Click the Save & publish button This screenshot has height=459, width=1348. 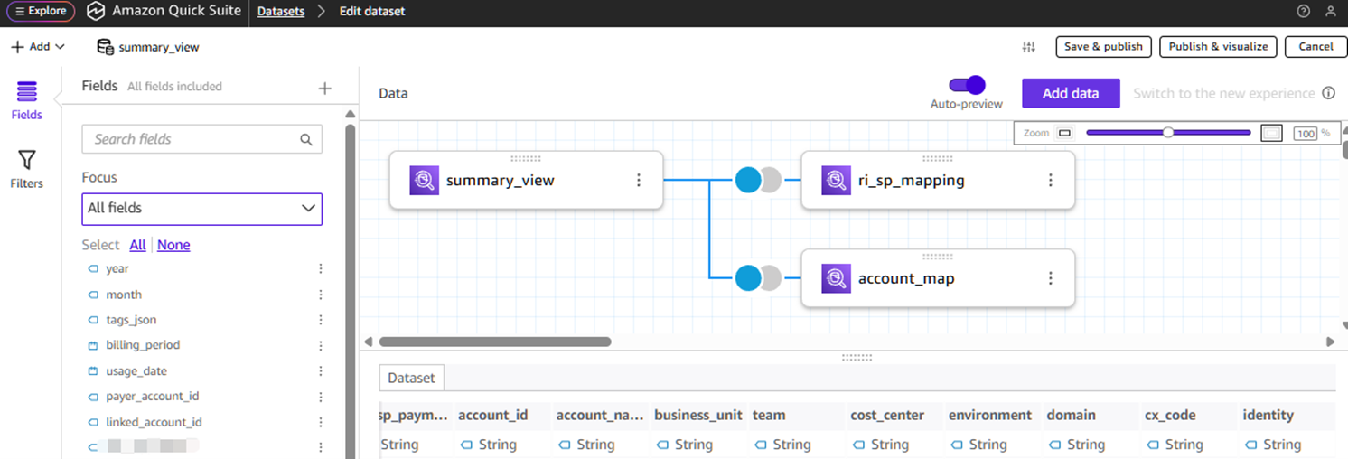(1103, 47)
